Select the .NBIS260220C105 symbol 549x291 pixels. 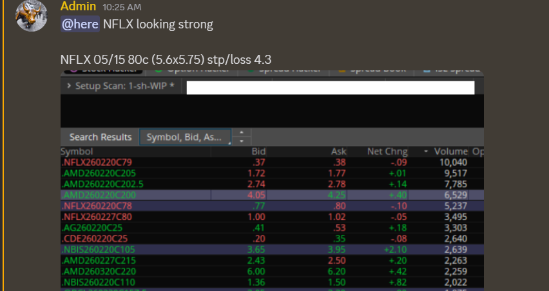pyautogui.click(x=98, y=250)
